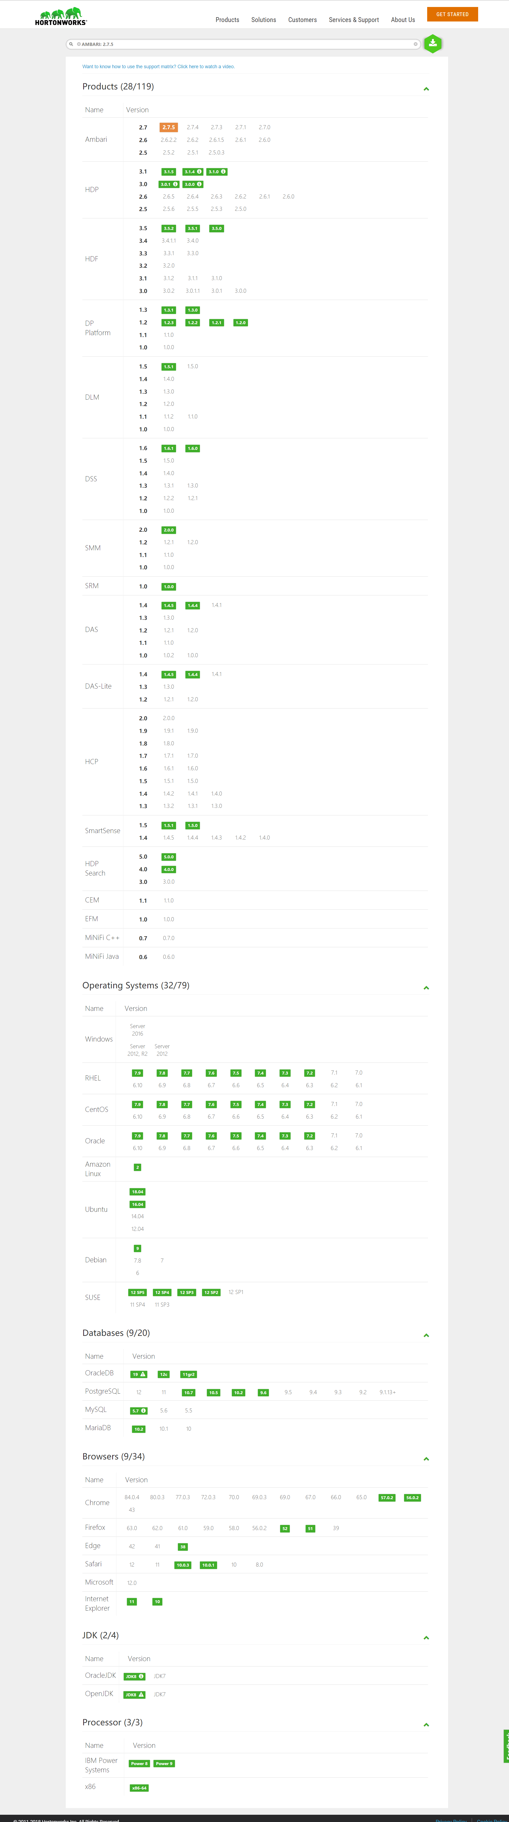This screenshot has height=1822, width=509.
Task: Click warning icon on OpenJDK JDK8 badge
Action: coord(141,1695)
